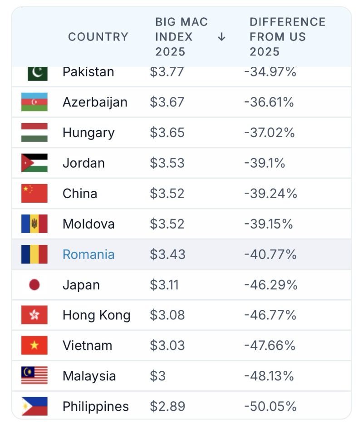Viewport: 363px width, 424px height.
Task: Select Romania's $3.43 index value
Action: tap(168, 254)
